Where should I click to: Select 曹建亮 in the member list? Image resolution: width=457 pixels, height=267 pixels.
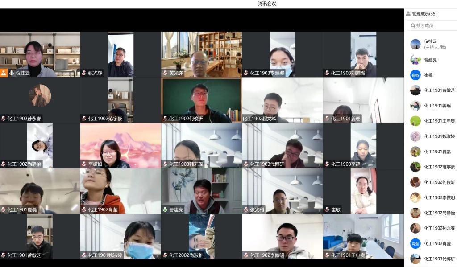point(430,60)
